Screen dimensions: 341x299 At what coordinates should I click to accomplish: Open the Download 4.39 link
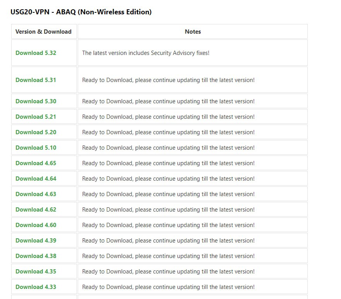(36, 241)
